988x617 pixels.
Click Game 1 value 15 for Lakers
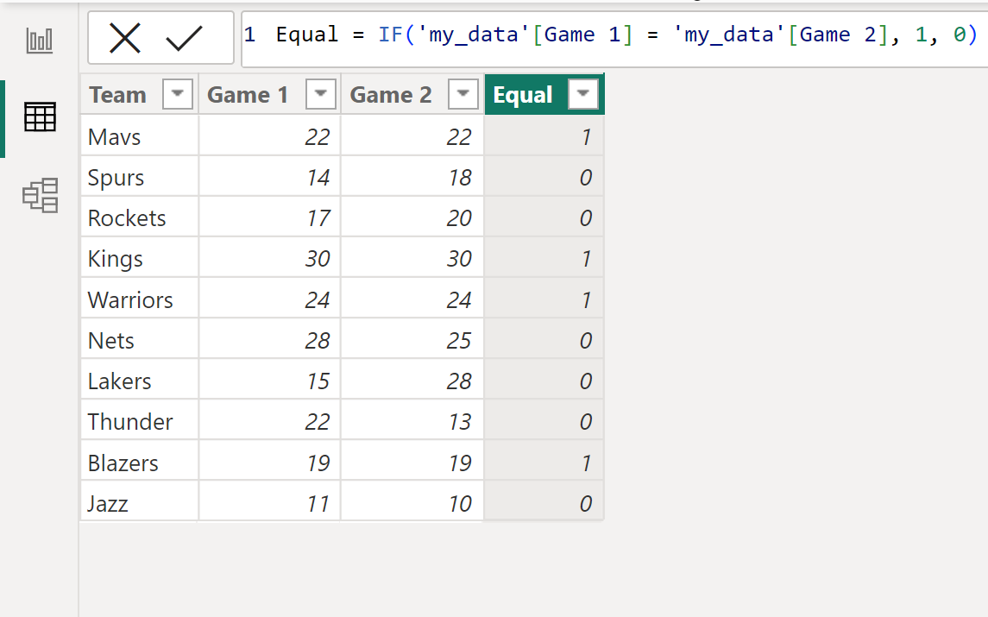(270, 381)
